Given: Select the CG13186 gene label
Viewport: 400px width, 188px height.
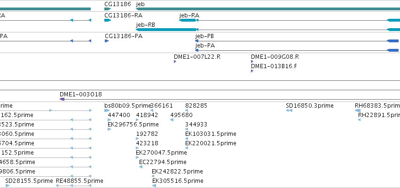Looking at the screenshot, I should click(x=118, y=4).
